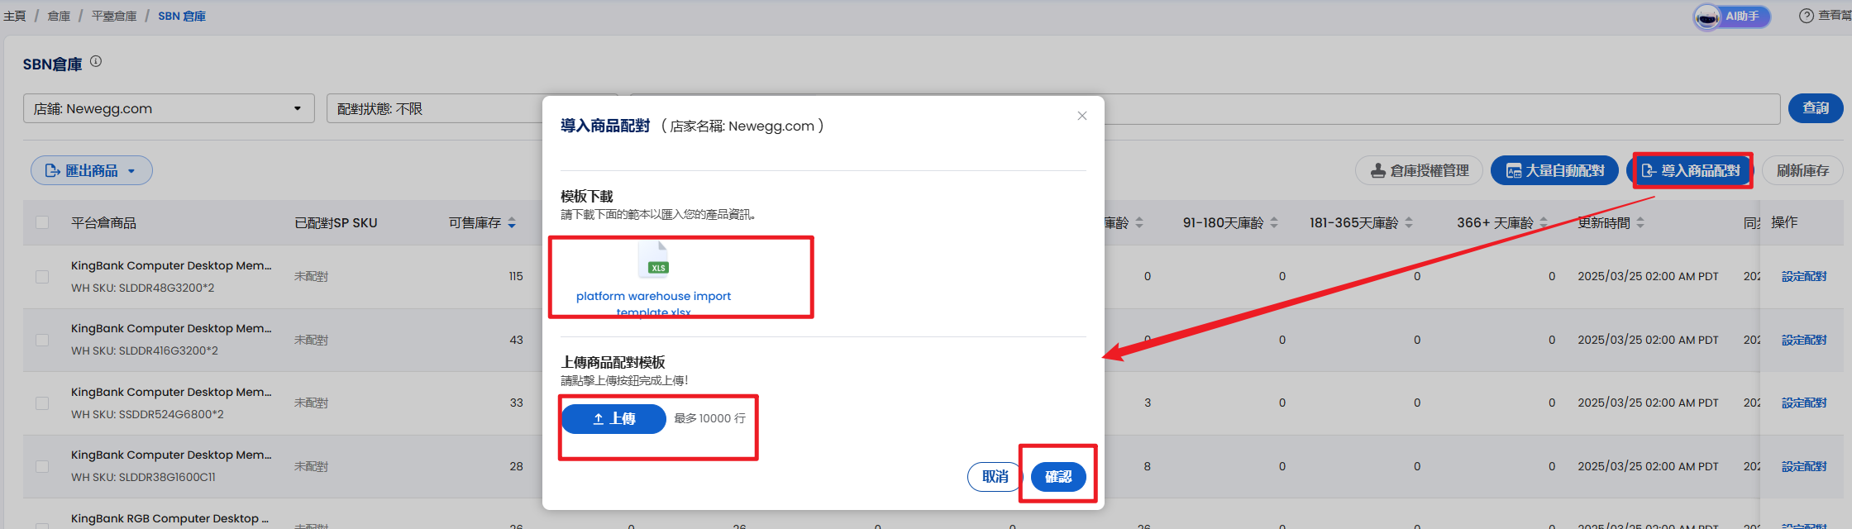This screenshot has width=1852, height=529.
Task: Open 設定配對 for SLDDR48G3200*2 row
Action: [x=1804, y=276]
